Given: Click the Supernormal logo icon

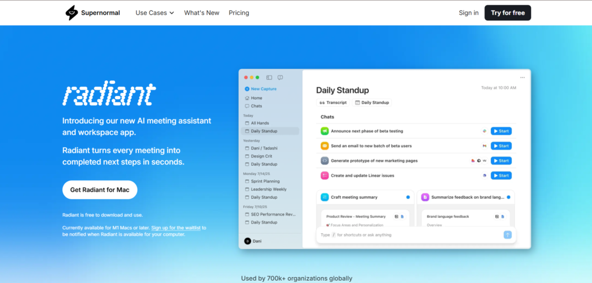Looking at the screenshot, I should tap(71, 13).
